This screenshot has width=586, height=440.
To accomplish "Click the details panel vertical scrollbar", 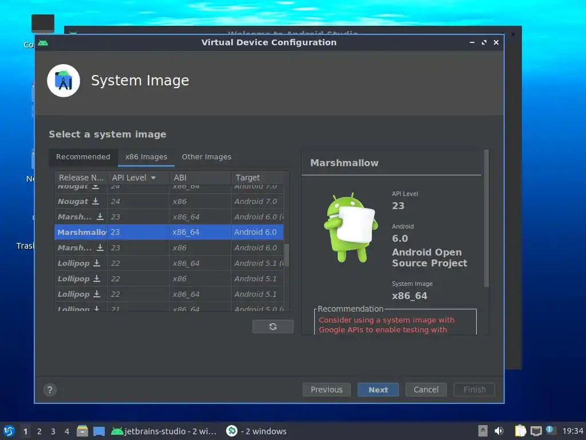I will tap(486, 218).
